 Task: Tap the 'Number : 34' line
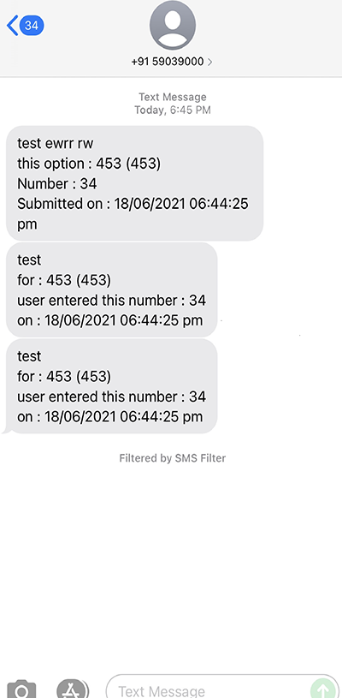pos(56,183)
